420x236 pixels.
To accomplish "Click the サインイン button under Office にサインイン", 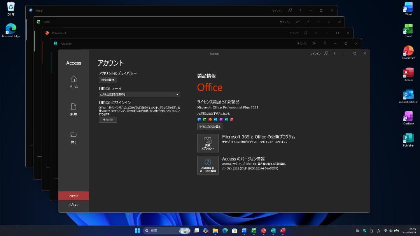I will point(108,120).
